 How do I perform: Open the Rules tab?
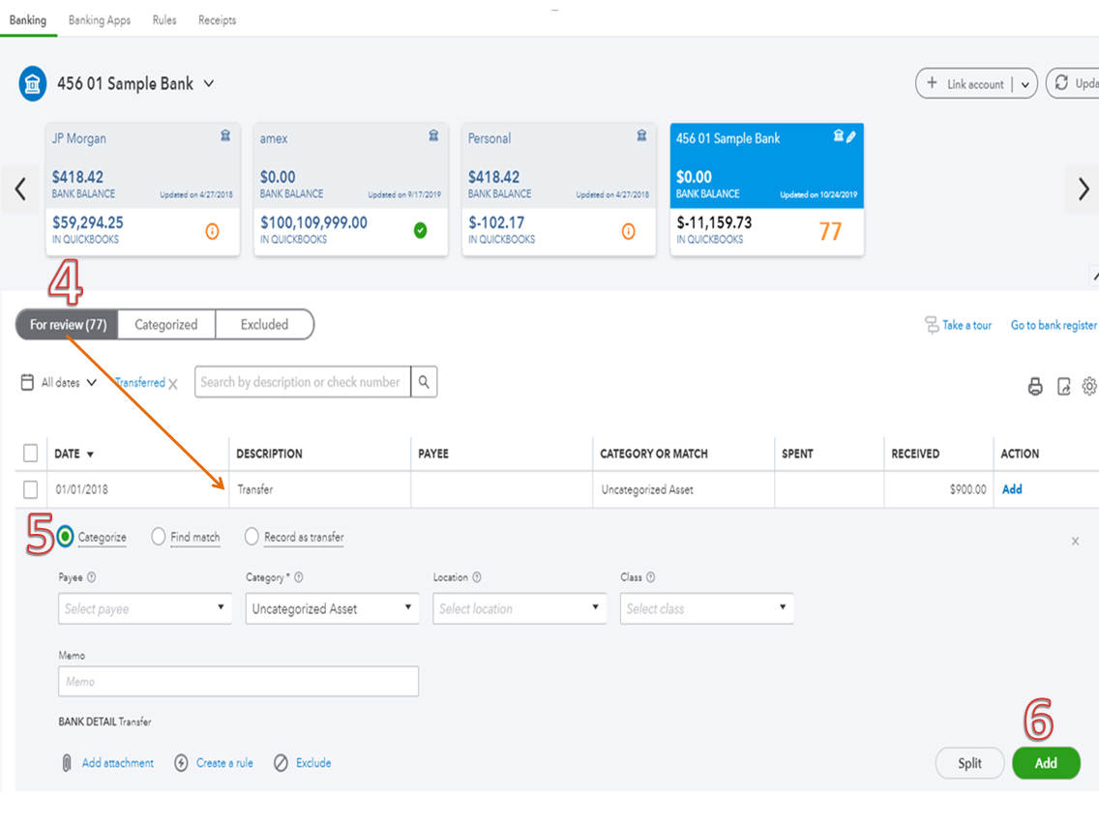(164, 20)
